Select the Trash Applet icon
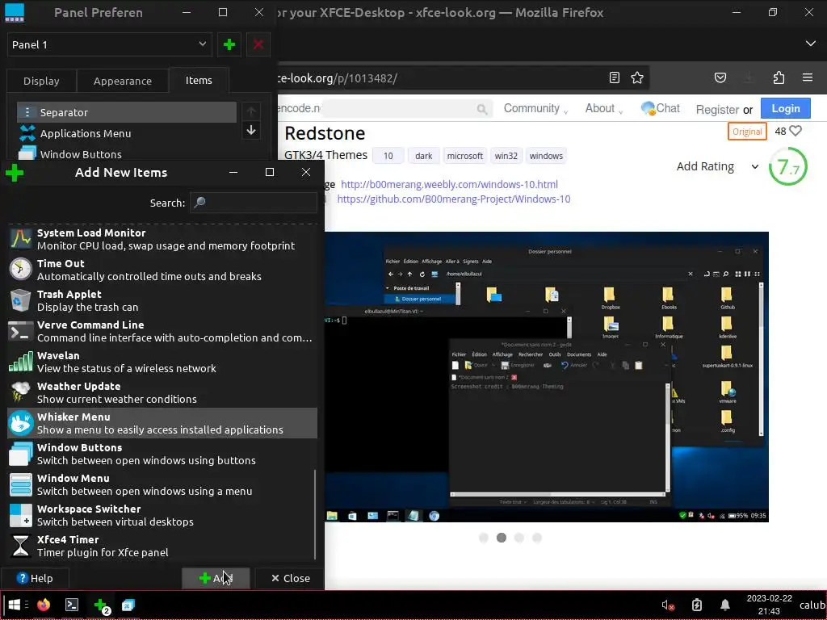The width and height of the screenshot is (827, 620). pyautogui.click(x=20, y=300)
